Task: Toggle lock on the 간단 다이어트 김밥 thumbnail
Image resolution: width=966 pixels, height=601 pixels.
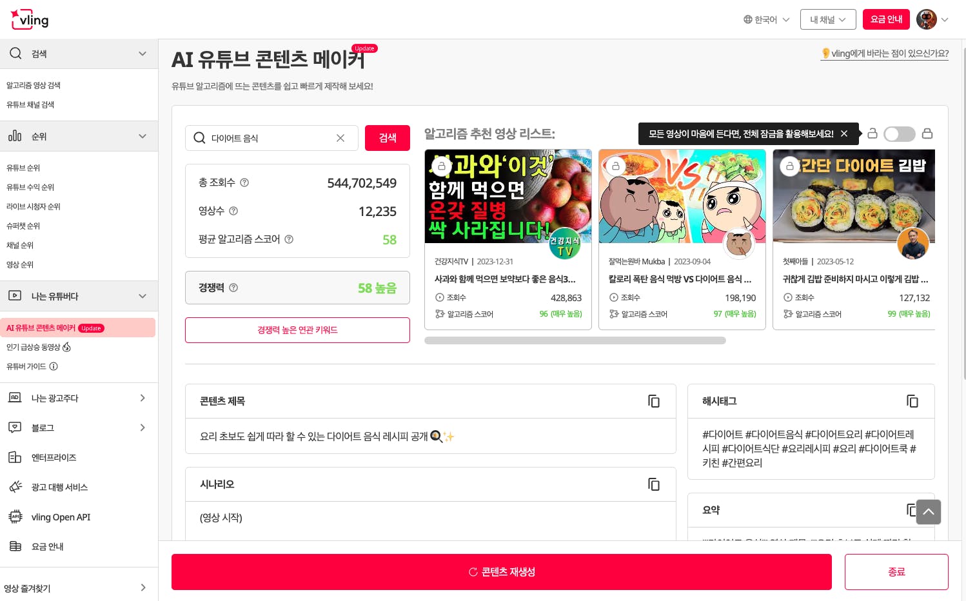Action: click(790, 166)
